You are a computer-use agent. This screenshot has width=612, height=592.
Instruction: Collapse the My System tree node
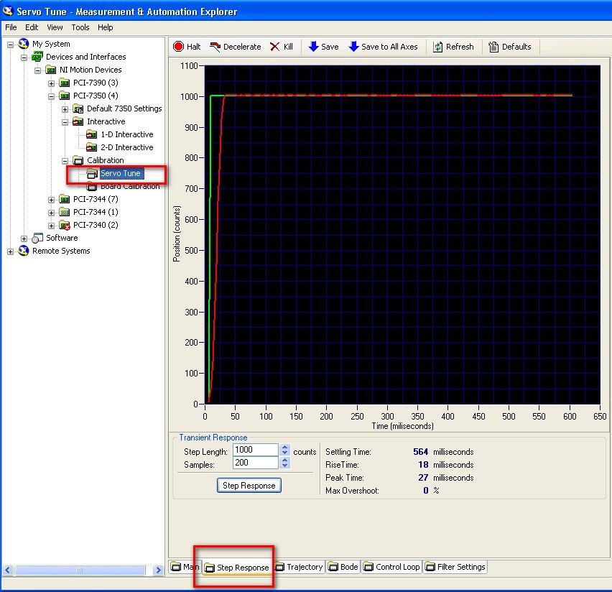coord(11,45)
